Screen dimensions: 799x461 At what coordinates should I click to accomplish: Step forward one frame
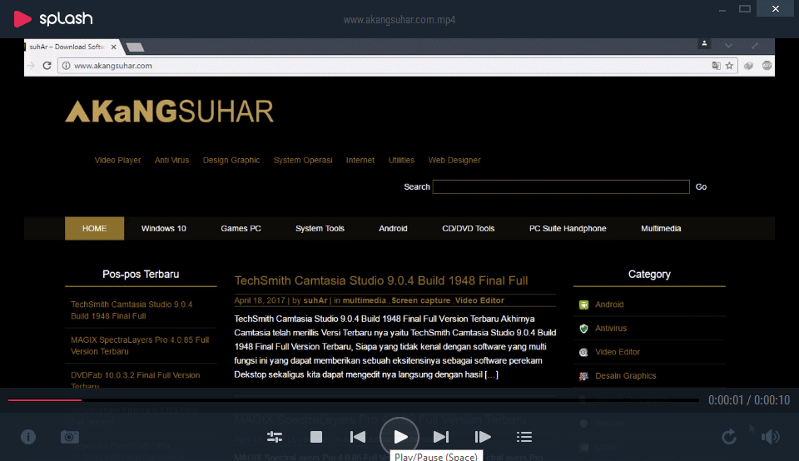[483, 437]
